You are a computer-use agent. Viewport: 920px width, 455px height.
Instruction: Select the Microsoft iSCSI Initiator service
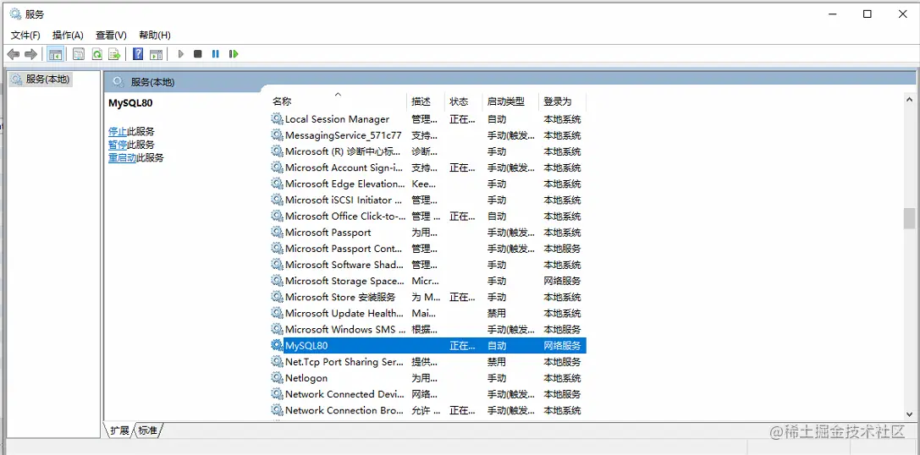(x=344, y=200)
